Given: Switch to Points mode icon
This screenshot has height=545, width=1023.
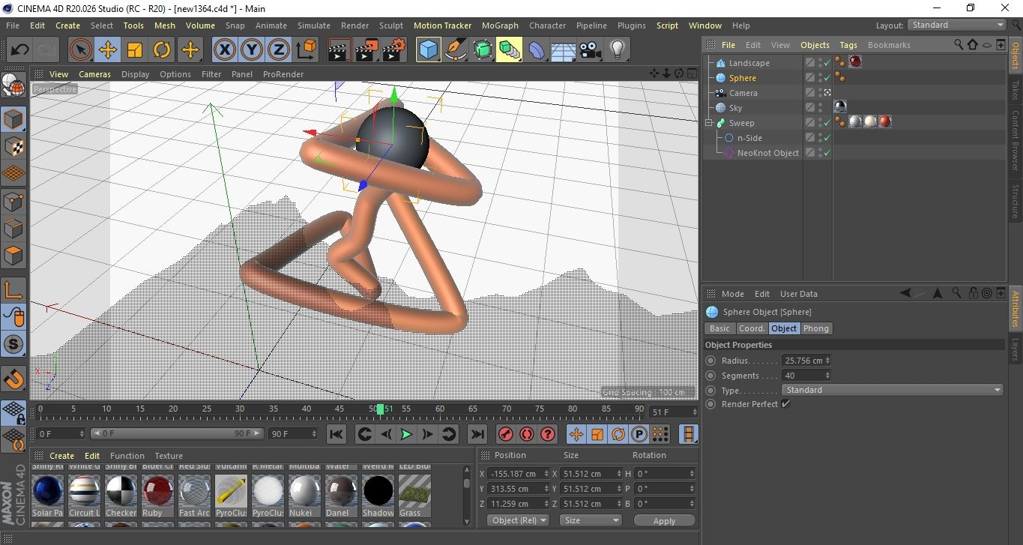Looking at the screenshot, I should (x=14, y=202).
